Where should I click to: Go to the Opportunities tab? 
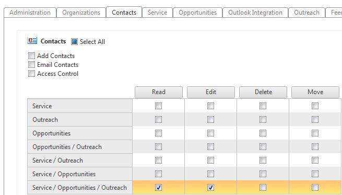[x=197, y=13]
